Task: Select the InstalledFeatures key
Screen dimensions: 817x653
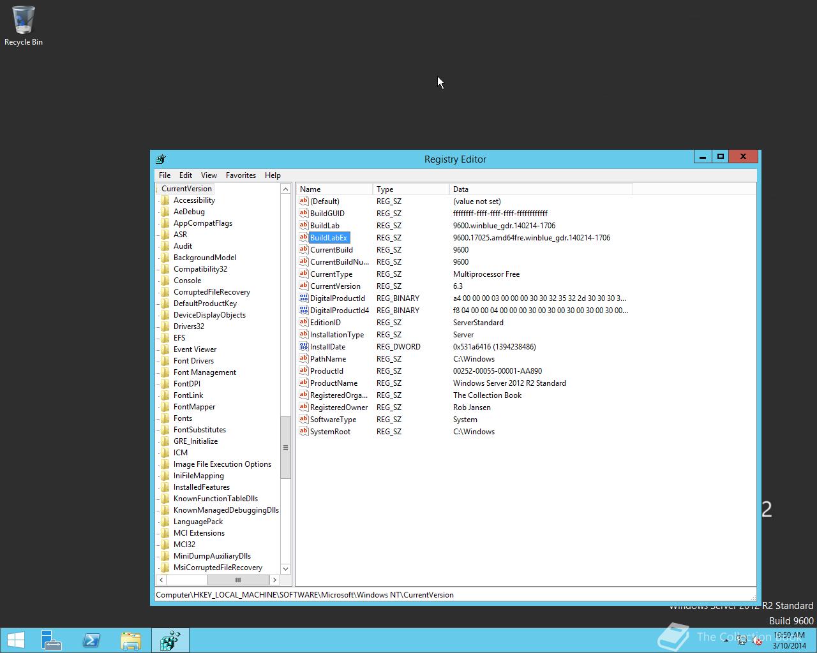Action: click(202, 487)
